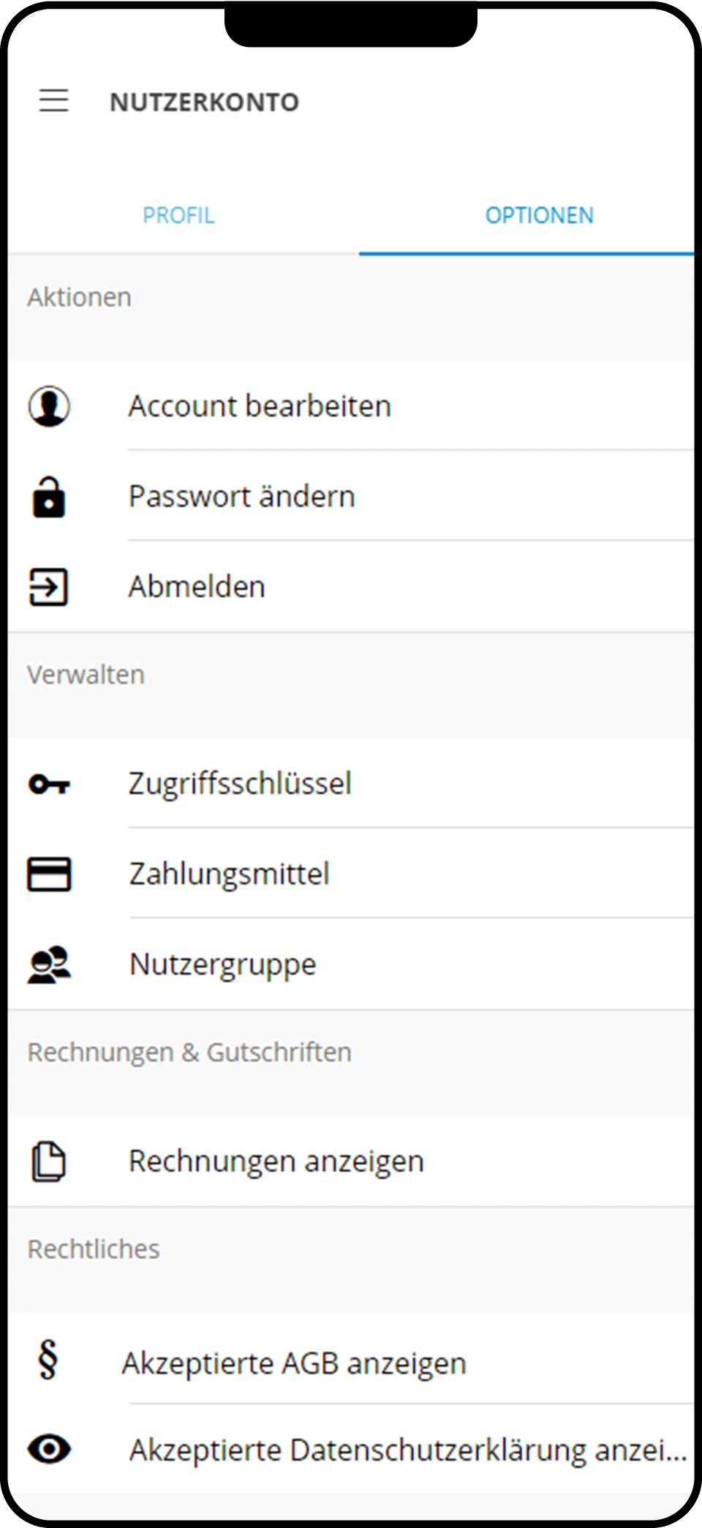
Task: Select the key icon for Zugriffsschlüssel
Action: [x=49, y=784]
